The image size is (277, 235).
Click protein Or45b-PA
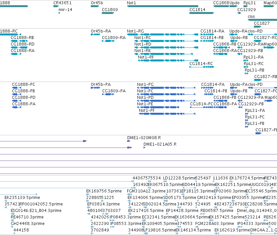point(96,88)
